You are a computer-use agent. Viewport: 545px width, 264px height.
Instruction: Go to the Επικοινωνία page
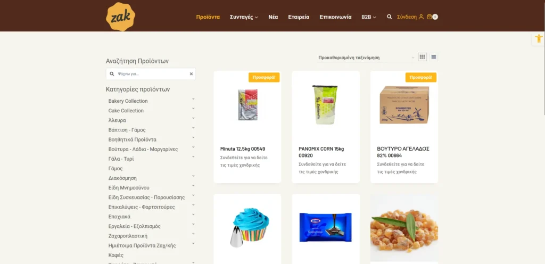point(335,17)
